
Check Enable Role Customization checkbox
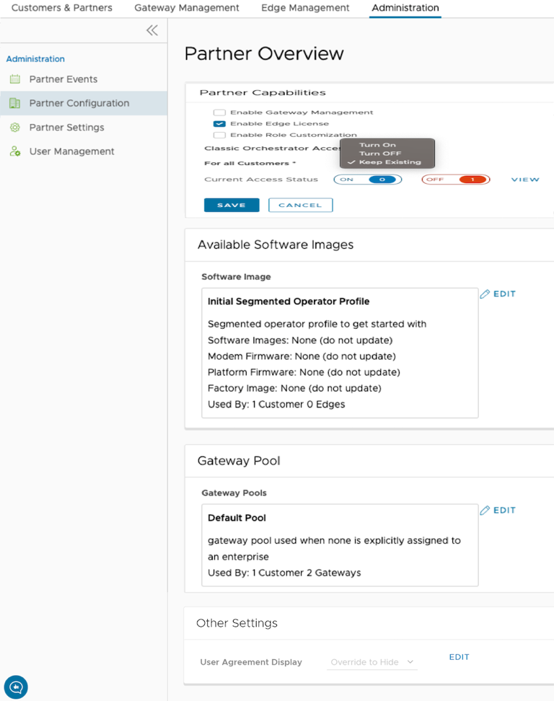pyautogui.click(x=219, y=135)
